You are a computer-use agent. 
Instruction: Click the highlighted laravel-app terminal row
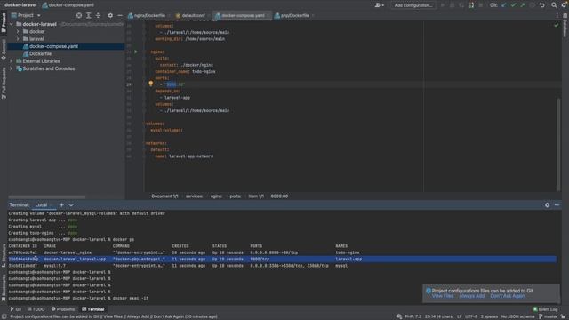point(283,259)
